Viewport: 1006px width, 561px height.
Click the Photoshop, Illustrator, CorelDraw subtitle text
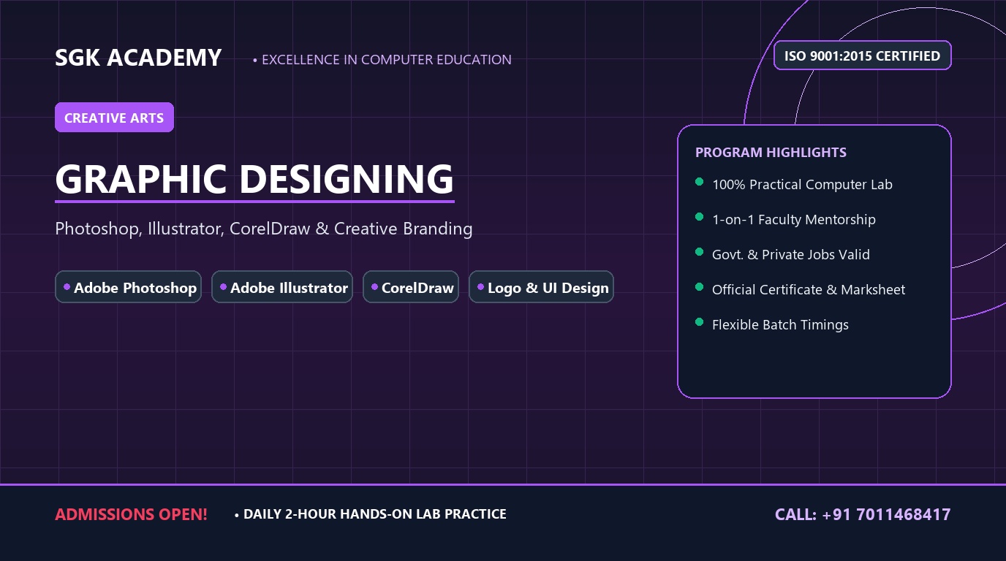coord(264,229)
